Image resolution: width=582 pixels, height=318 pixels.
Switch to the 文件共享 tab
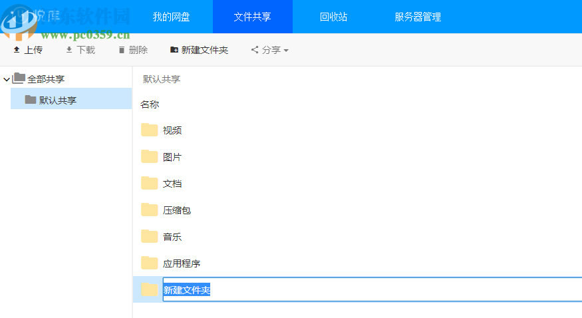click(x=252, y=17)
